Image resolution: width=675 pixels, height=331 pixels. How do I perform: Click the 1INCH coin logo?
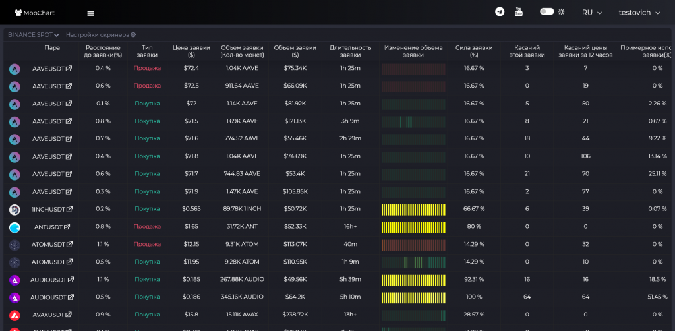coord(15,210)
